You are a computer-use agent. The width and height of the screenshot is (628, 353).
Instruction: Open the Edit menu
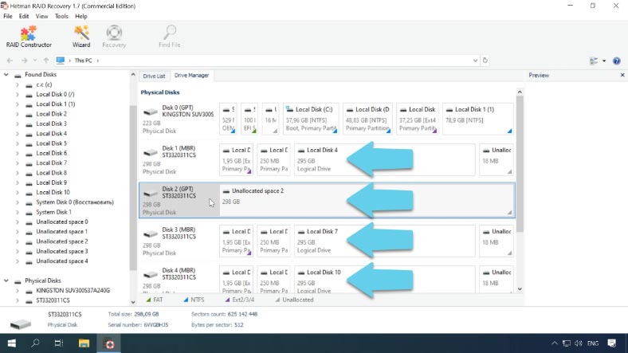click(24, 17)
